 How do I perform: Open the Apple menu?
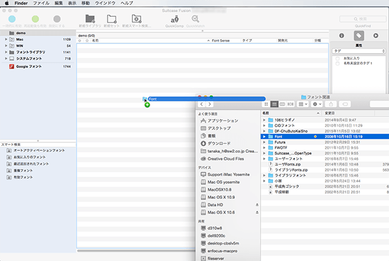[6, 3]
